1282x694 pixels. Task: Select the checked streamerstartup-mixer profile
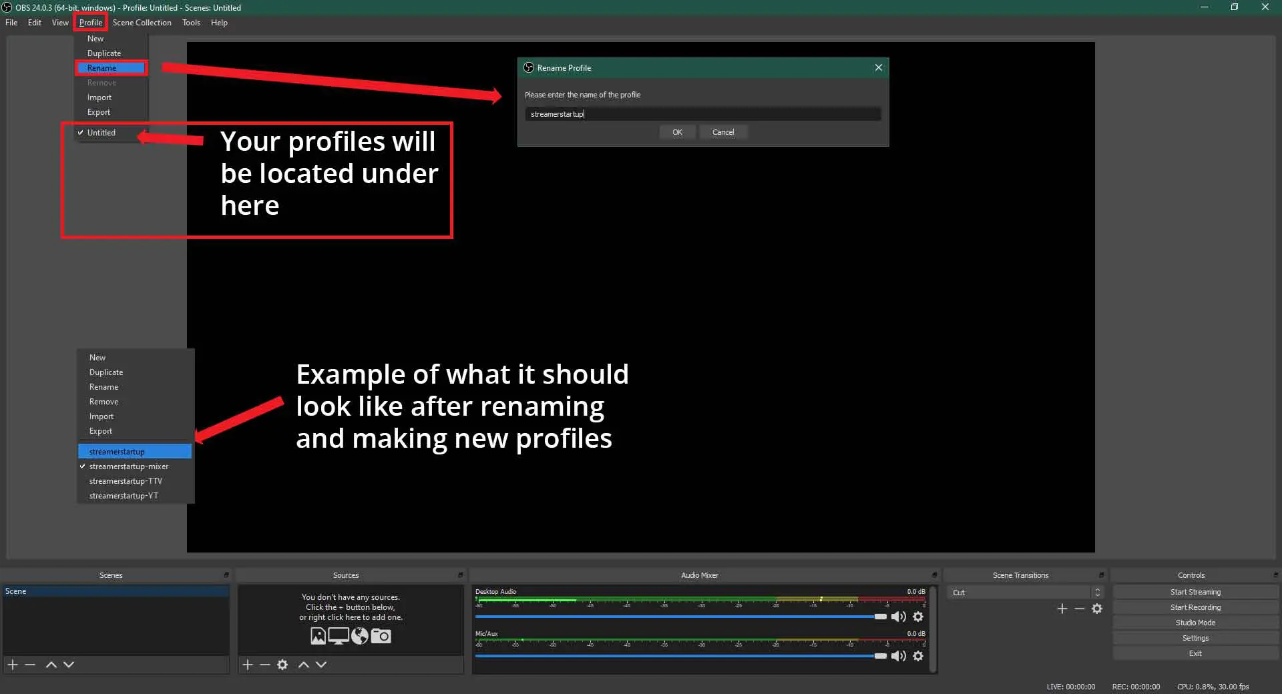135,466
